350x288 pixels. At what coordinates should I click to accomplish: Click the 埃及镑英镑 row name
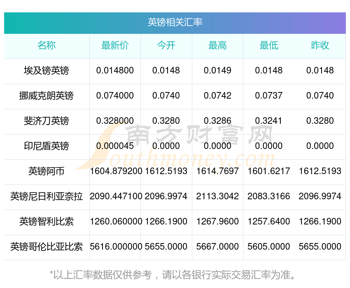pyautogui.click(x=47, y=71)
